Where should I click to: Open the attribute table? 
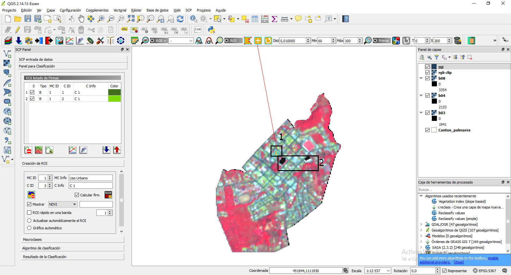(255, 19)
